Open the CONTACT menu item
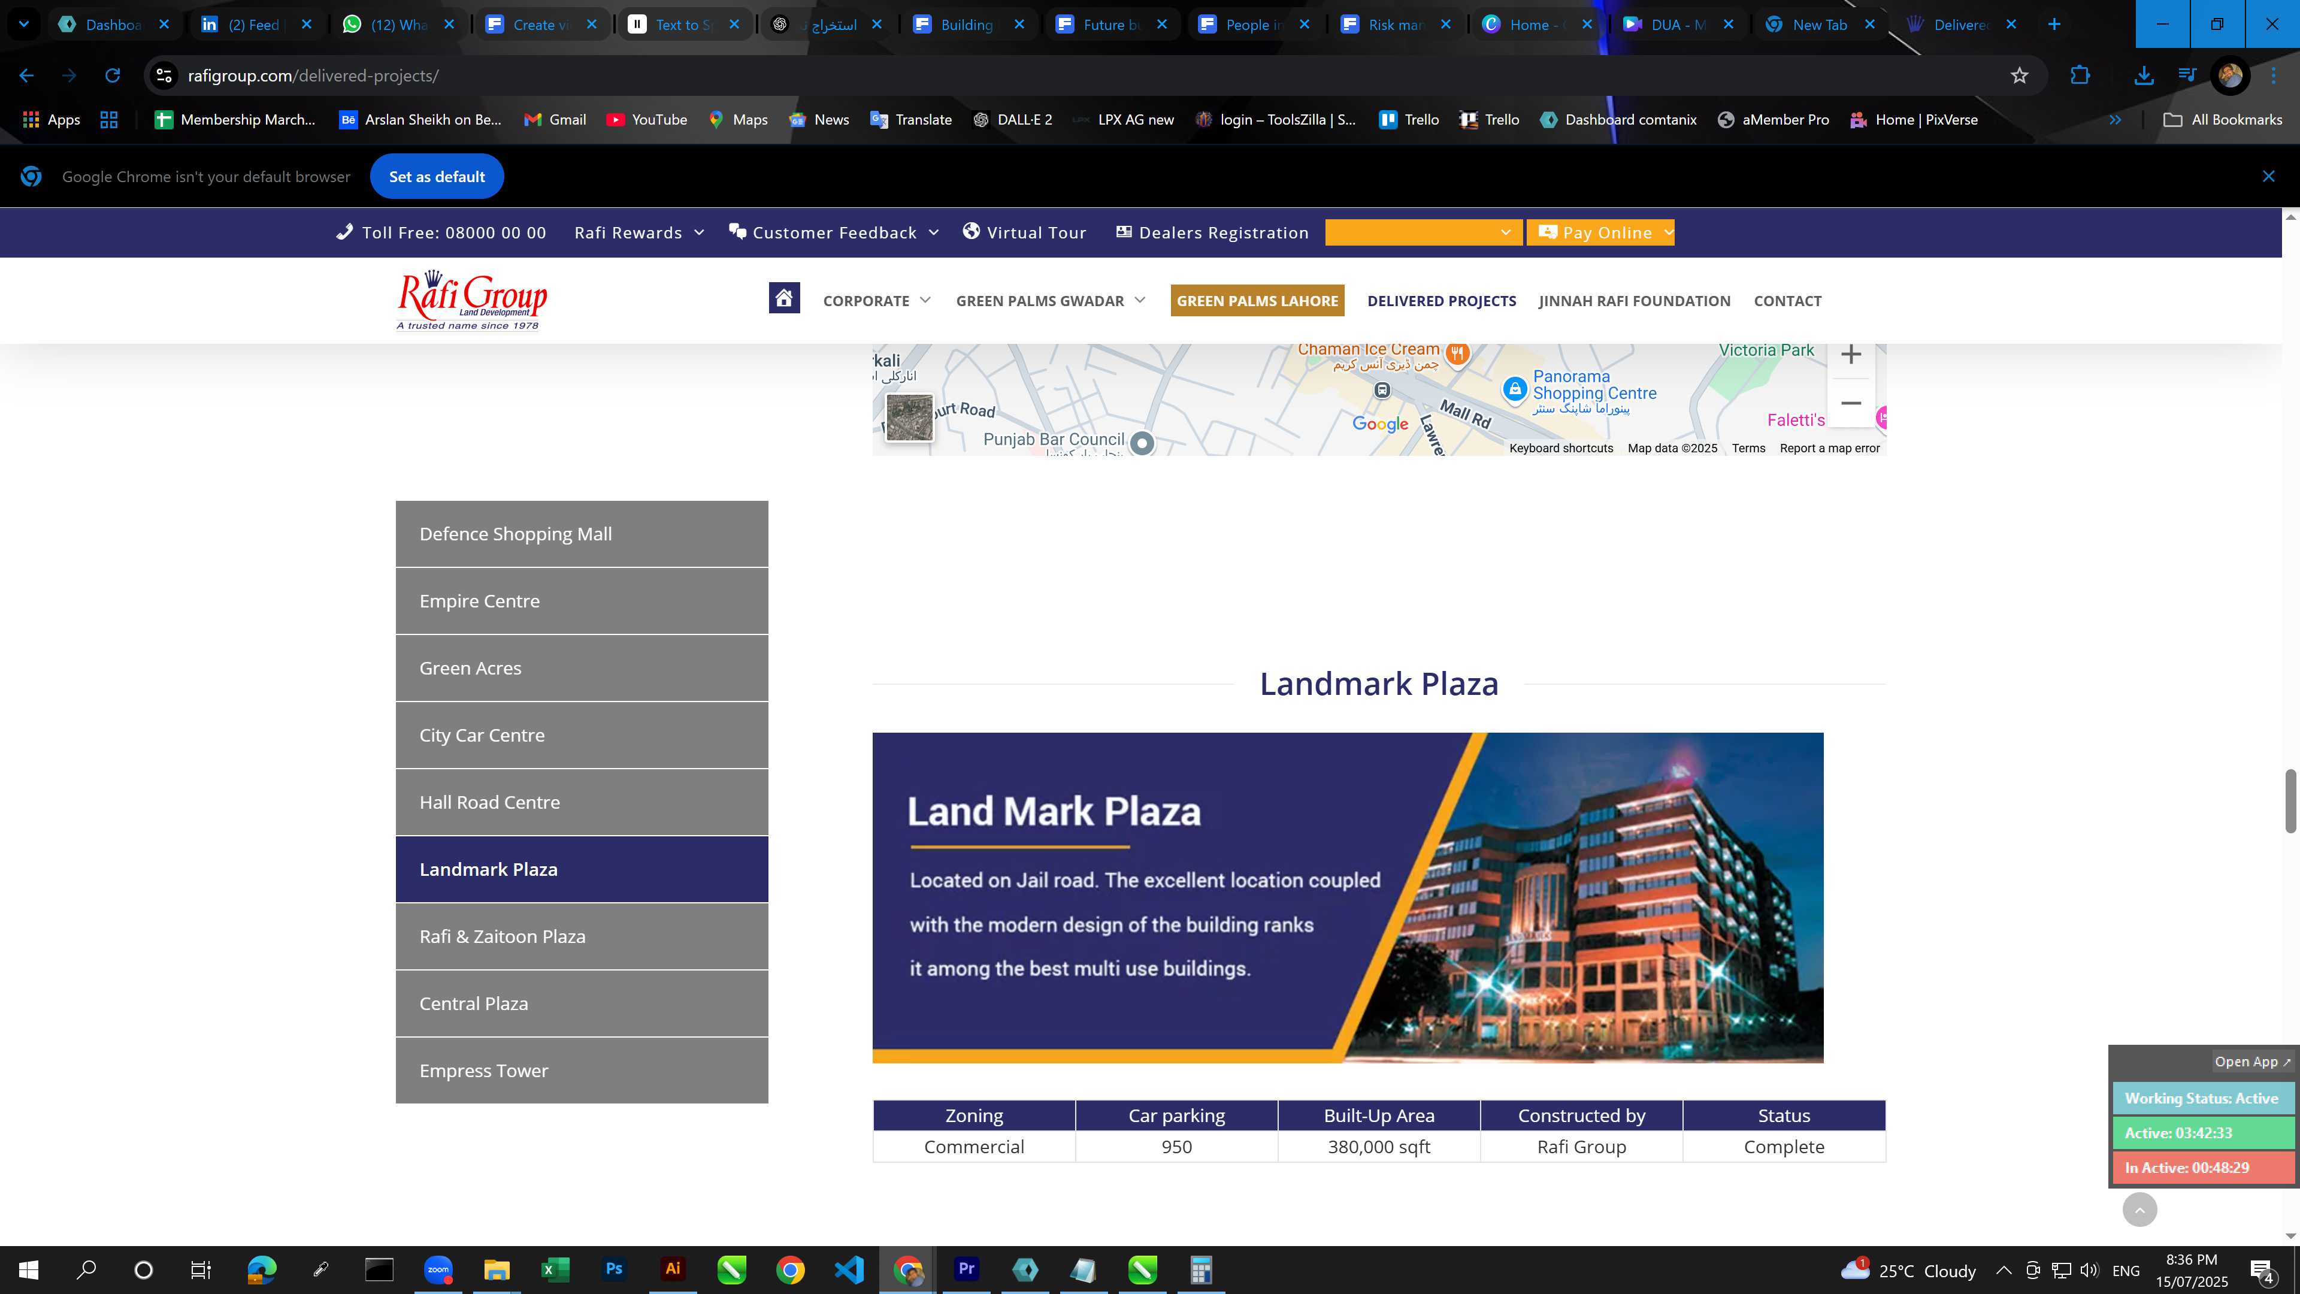 coord(1787,301)
